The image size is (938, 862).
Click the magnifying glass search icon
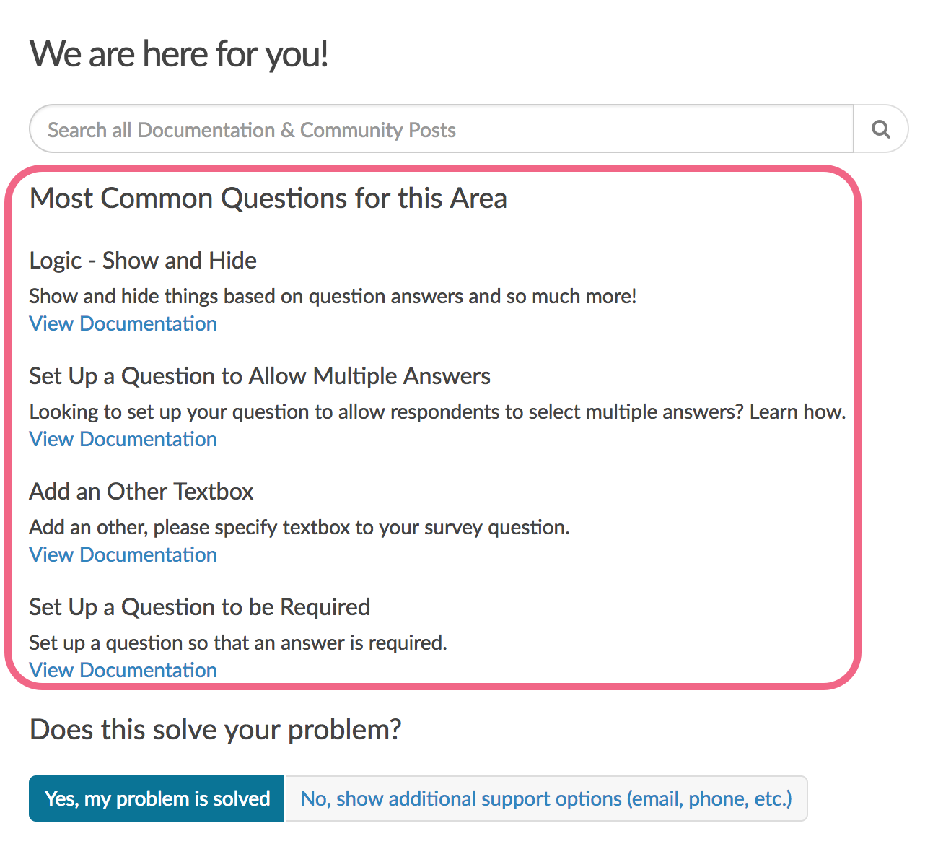pyautogui.click(x=880, y=129)
